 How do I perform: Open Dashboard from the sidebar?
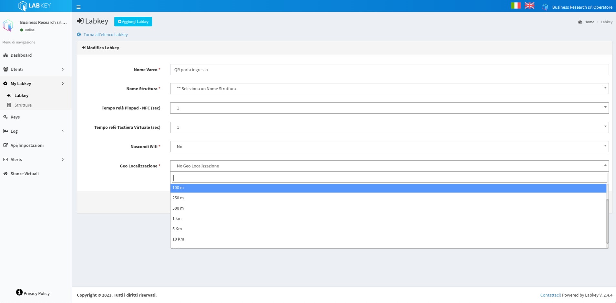(21, 55)
